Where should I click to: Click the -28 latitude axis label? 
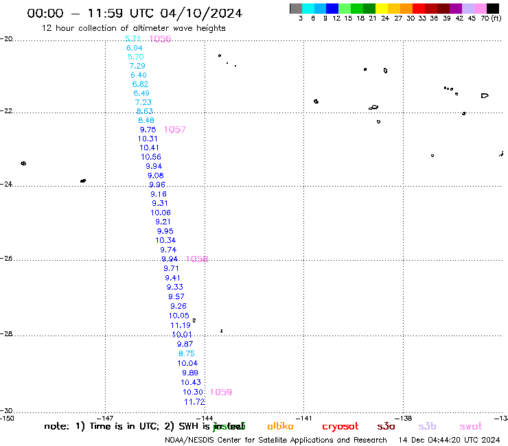tap(6, 333)
